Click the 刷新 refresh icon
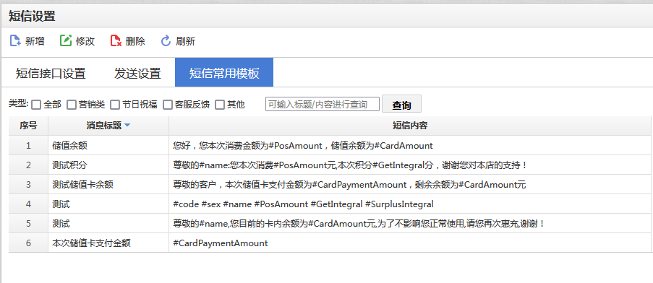The height and width of the screenshot is (283, 653). [166, 40]
